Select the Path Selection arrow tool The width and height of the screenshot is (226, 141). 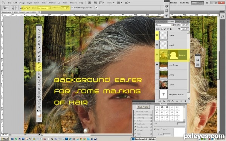(39, 89)
